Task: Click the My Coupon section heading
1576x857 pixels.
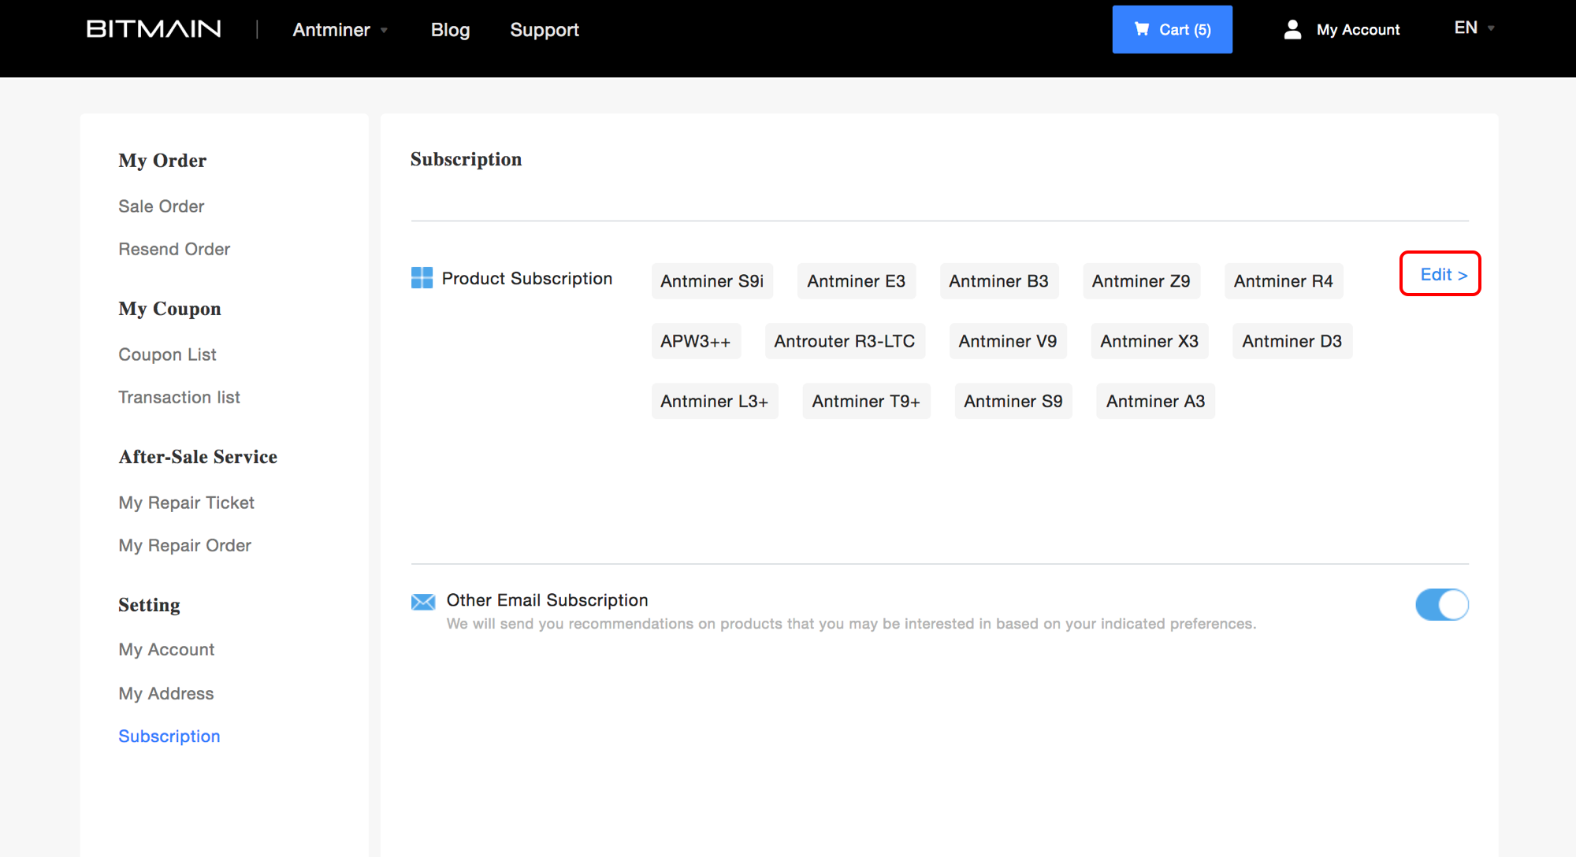Action: pyautogui.click(x=169, y=309)
